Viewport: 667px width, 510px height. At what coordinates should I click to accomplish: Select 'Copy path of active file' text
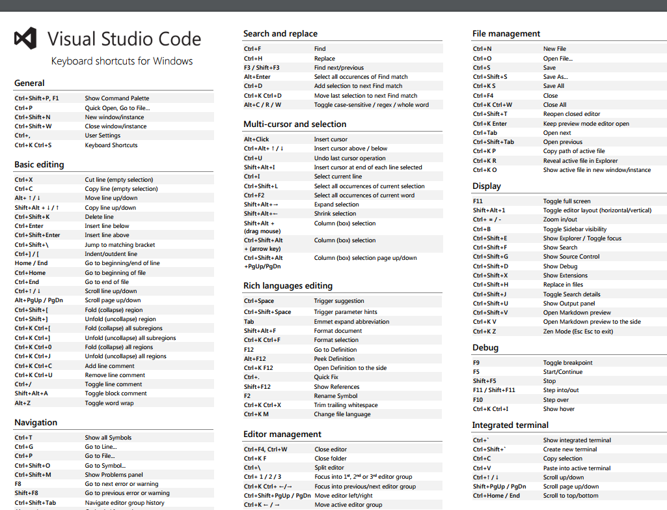574,151
